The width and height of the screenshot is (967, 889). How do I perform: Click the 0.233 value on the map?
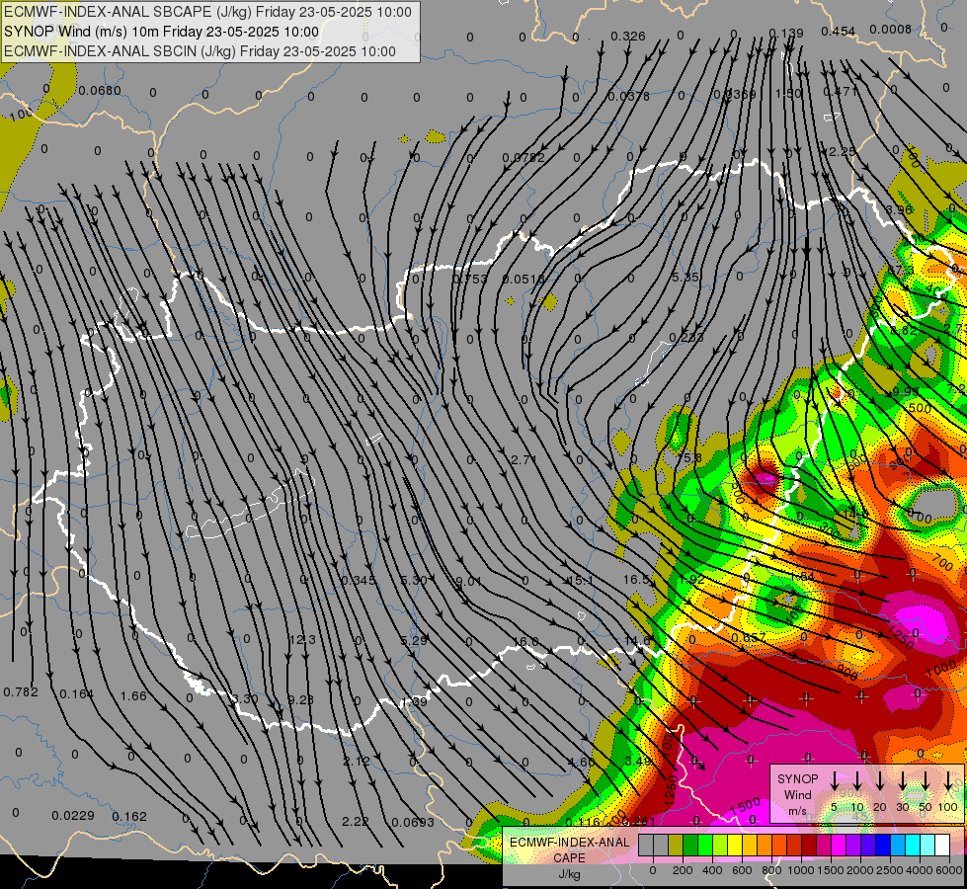[x=685, y=338]
